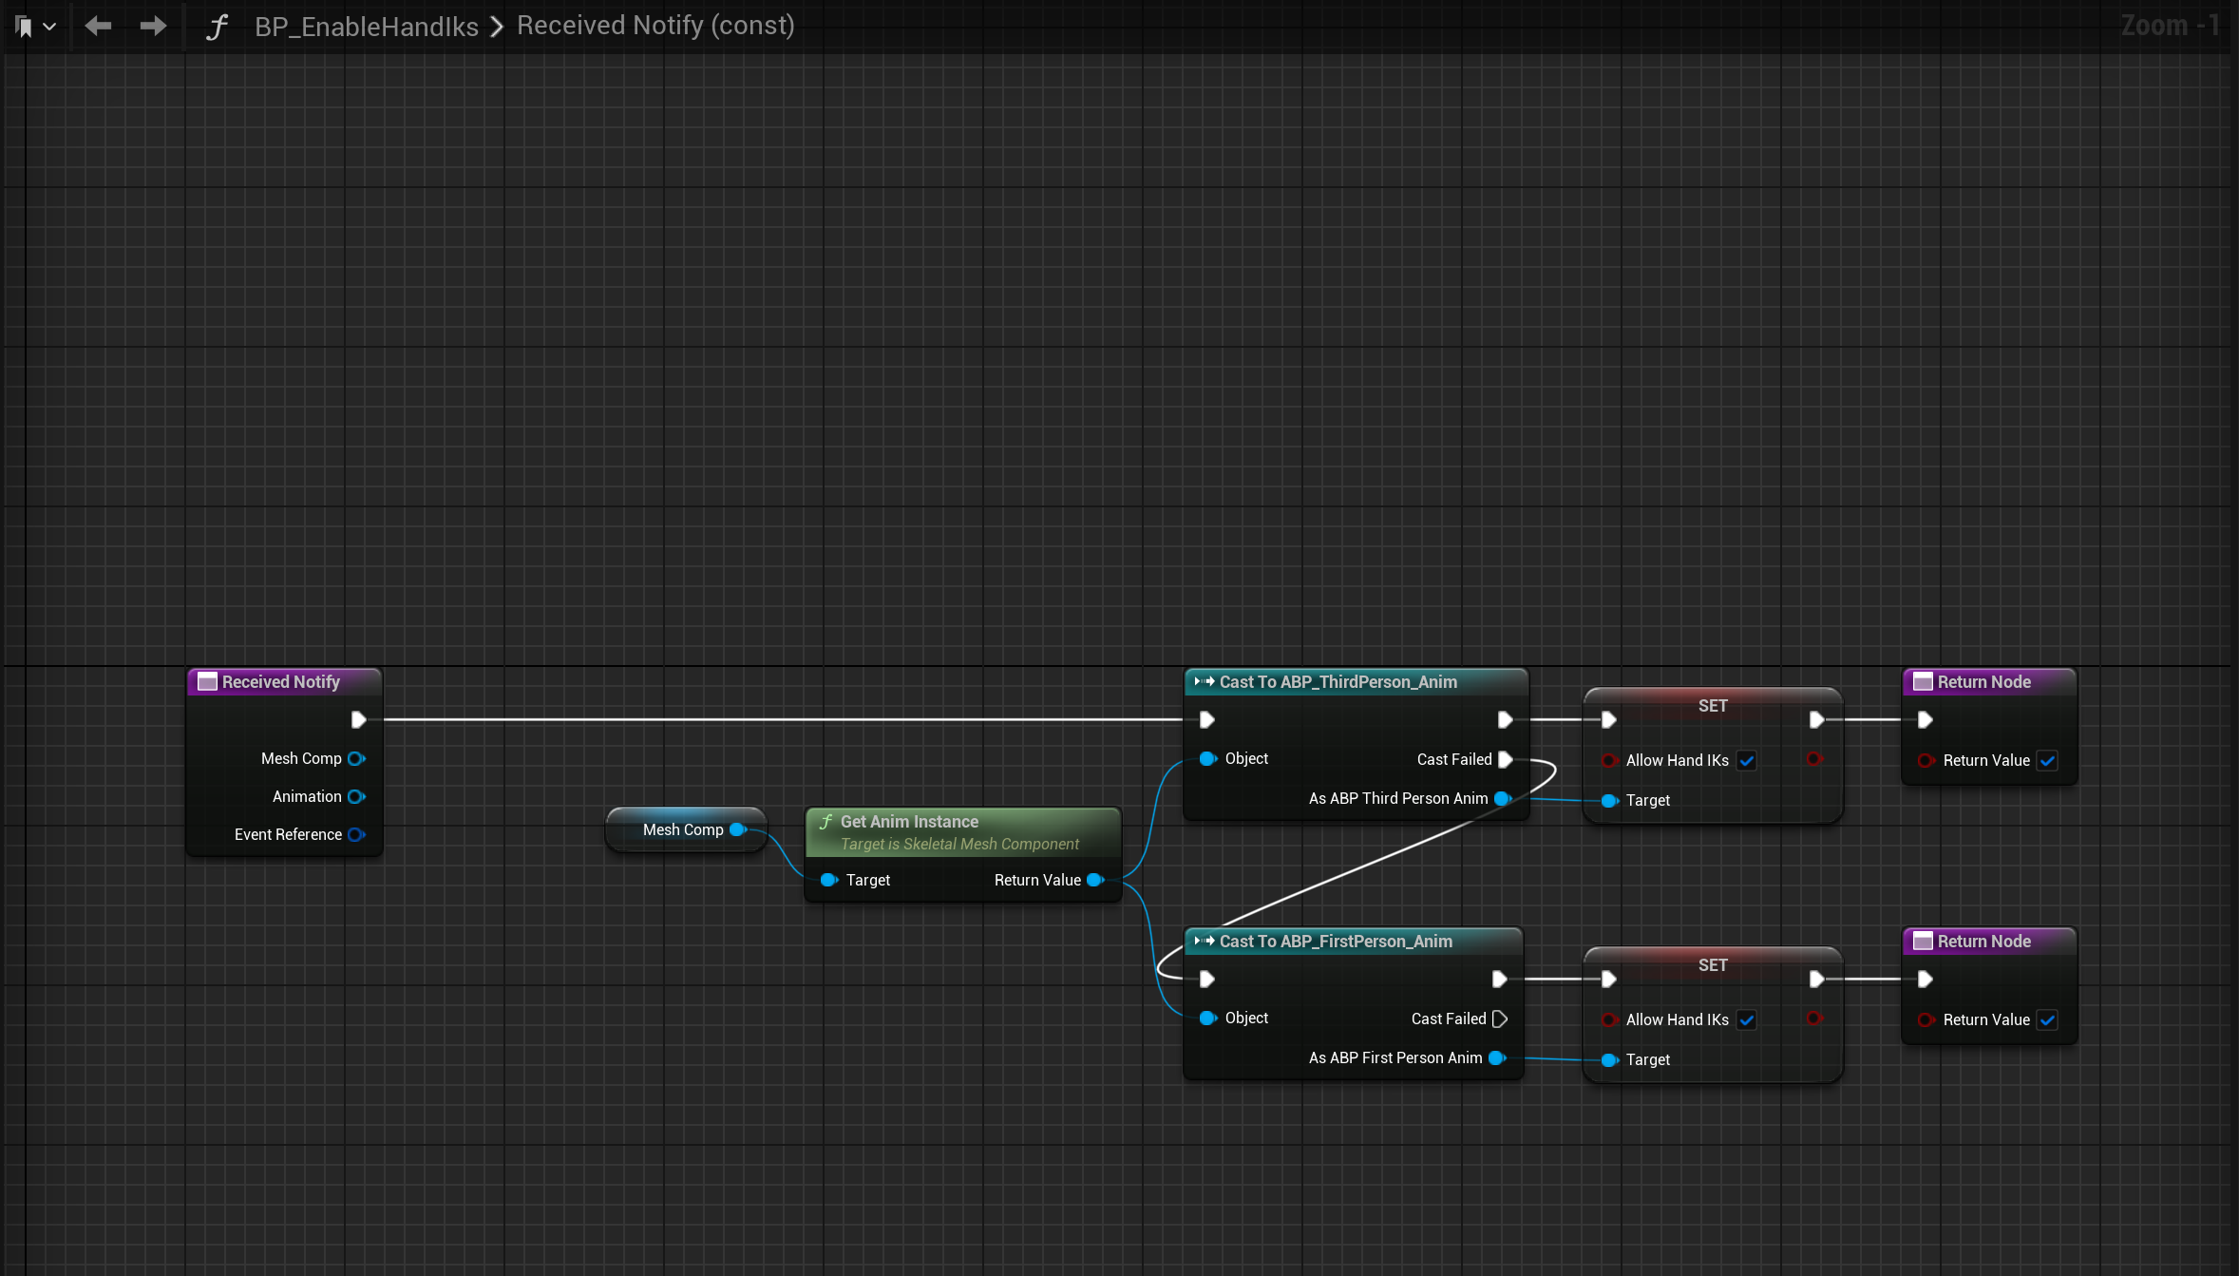The image size is (2239, 1276).
Task: Click Get Anim Instance Return Value pin
Action: [x=1095, y=880]
